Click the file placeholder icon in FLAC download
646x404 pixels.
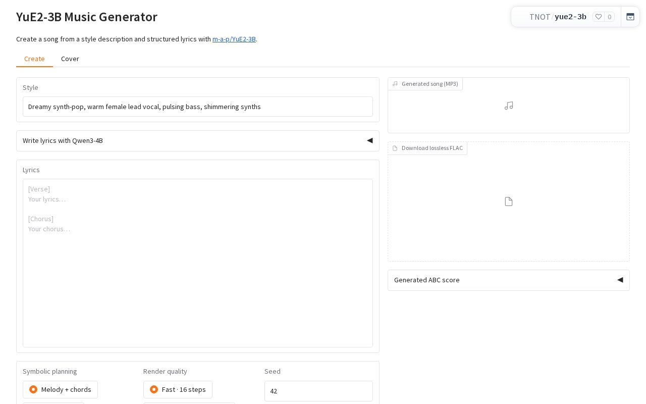click(x=509, y=201)
